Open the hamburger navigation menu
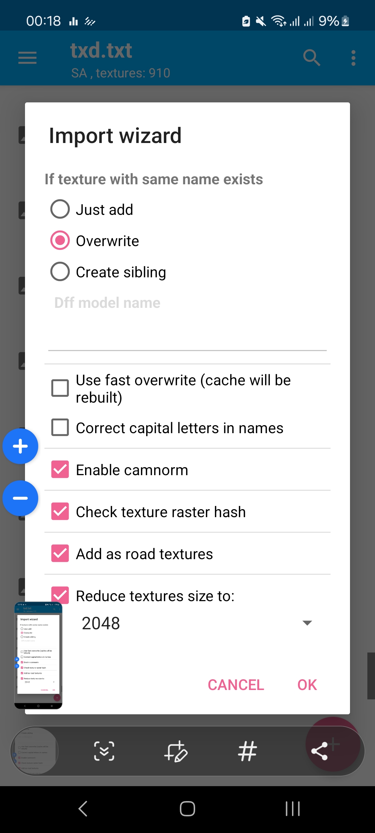The image size is (375, 833). 27,58
